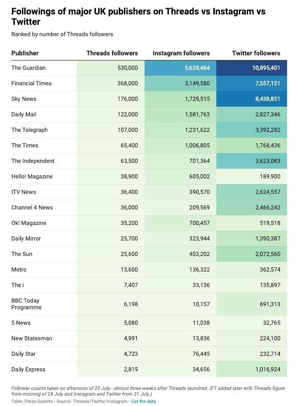Select Daily Star Instagram value 76,445
The height and width of the screenshot is (406, 301).
[201, 354]
